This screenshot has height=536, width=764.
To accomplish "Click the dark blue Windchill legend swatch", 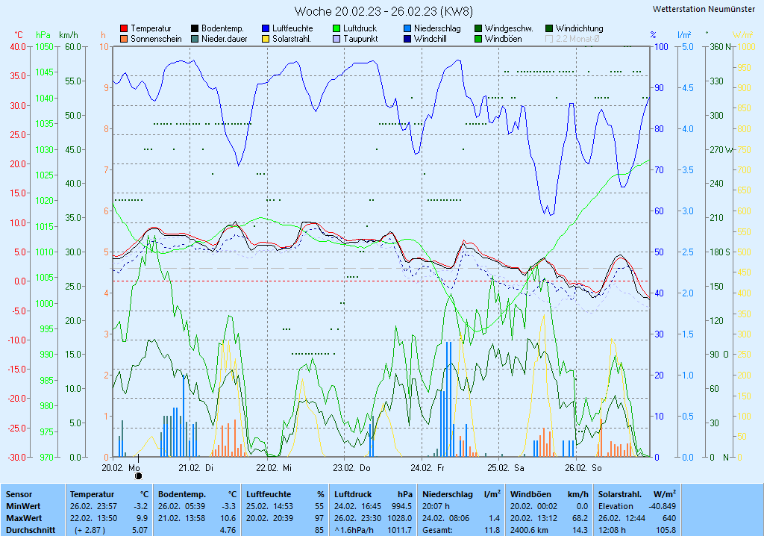I will click(407, 39).
